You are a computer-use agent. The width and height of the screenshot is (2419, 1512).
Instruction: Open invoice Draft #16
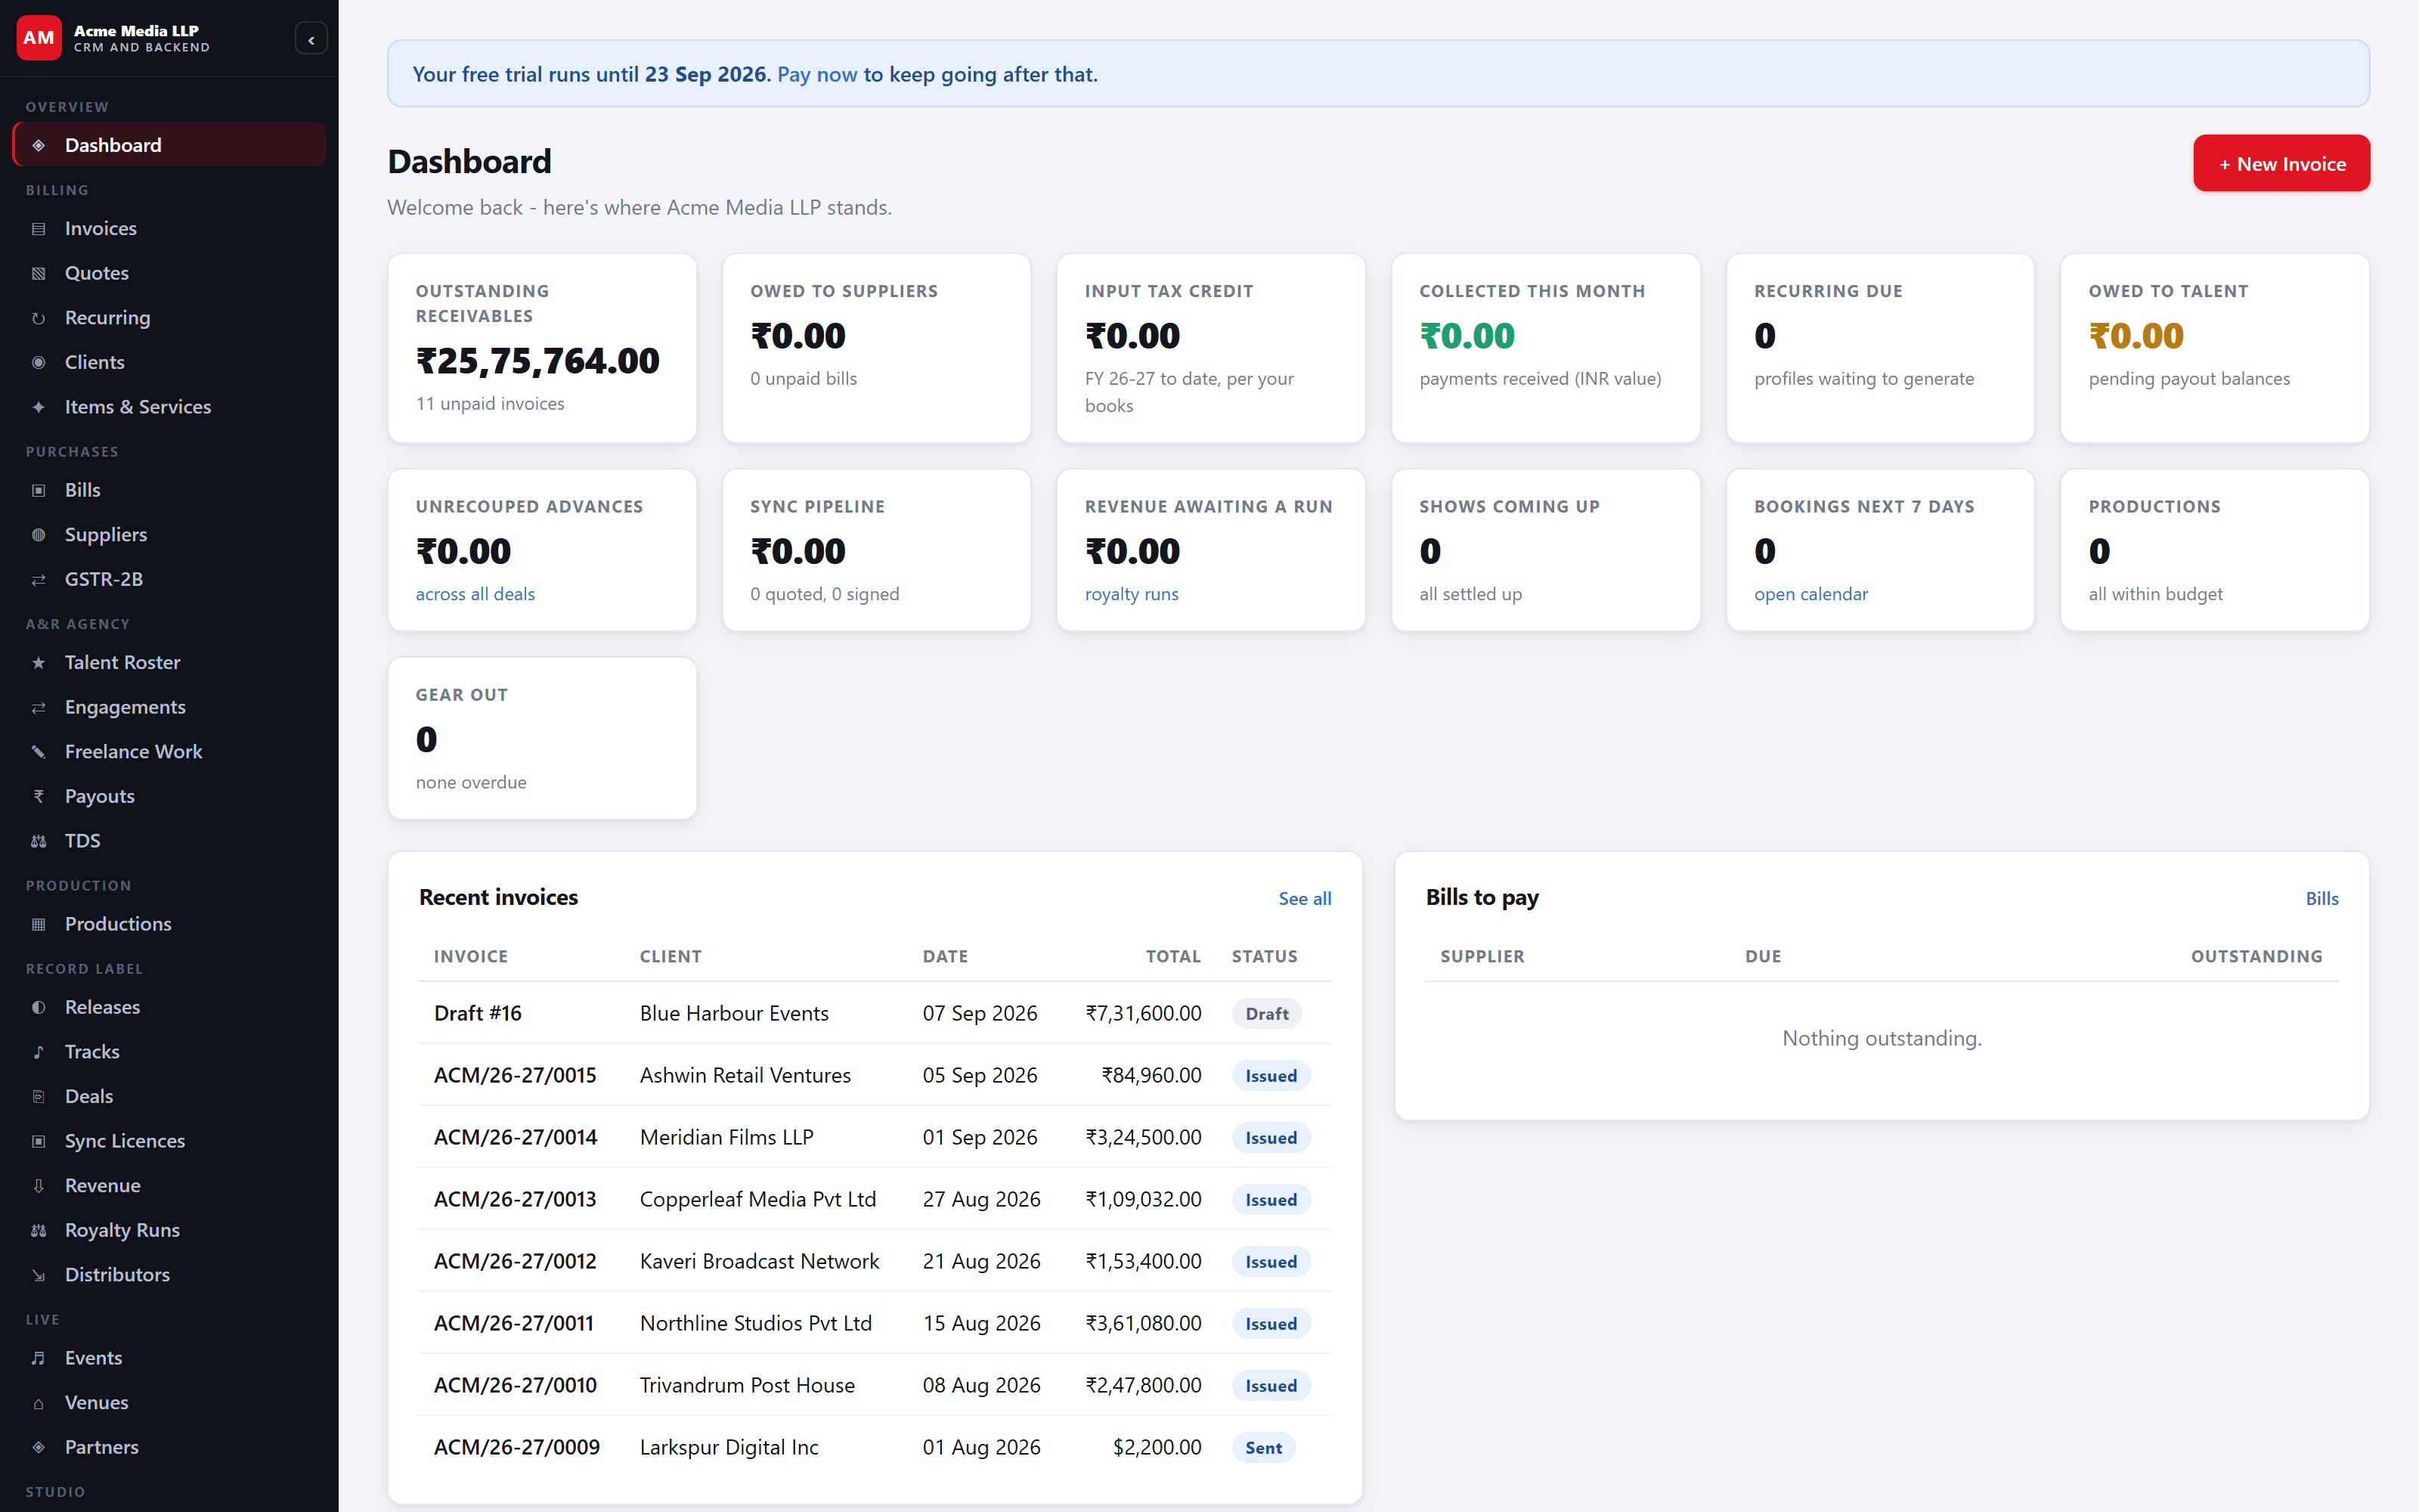(478, 1013)
